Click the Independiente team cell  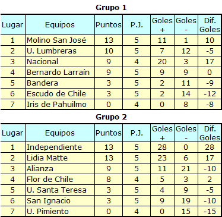click(x=60, y=147)
